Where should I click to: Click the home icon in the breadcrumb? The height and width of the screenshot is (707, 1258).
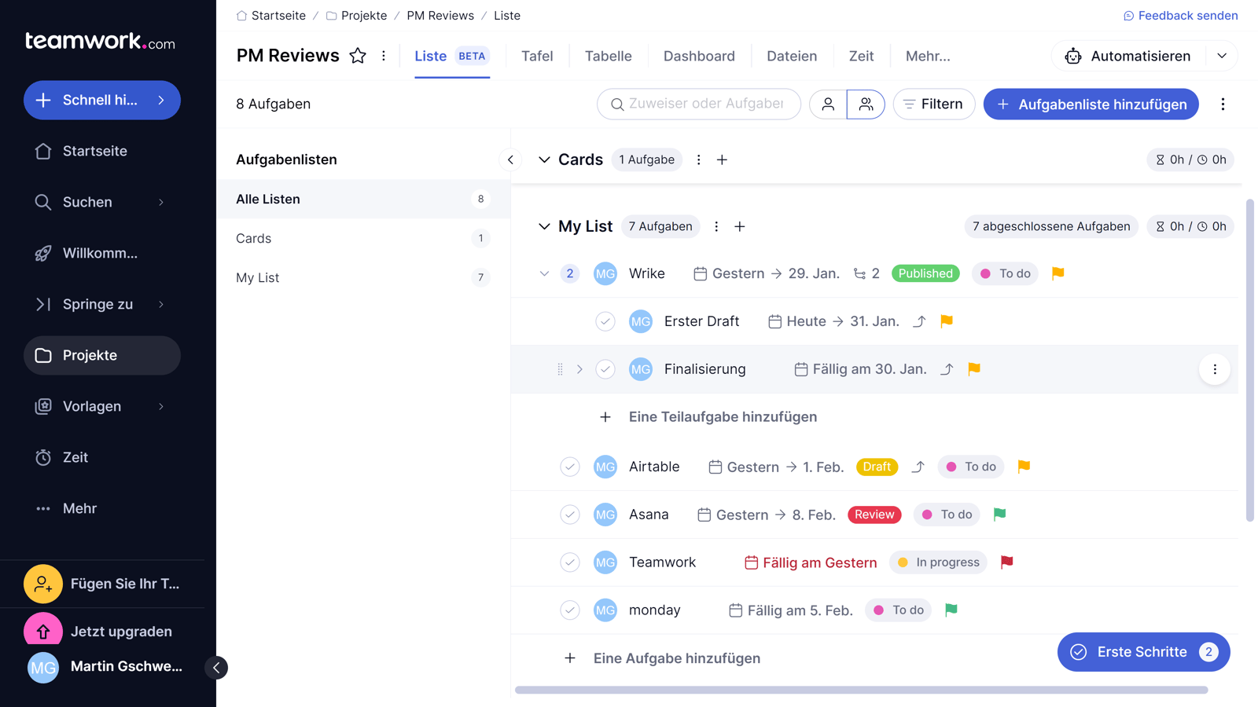coord(241,15)
